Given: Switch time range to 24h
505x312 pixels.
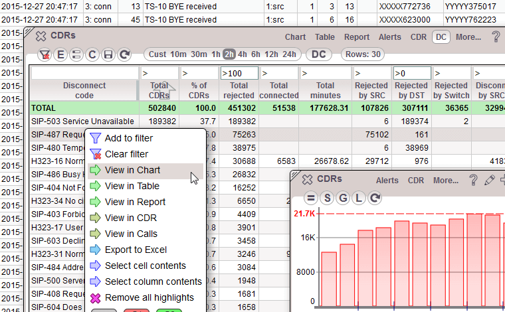Looking at the screenshot, I should pyautogui.click(x=289, y=54).
